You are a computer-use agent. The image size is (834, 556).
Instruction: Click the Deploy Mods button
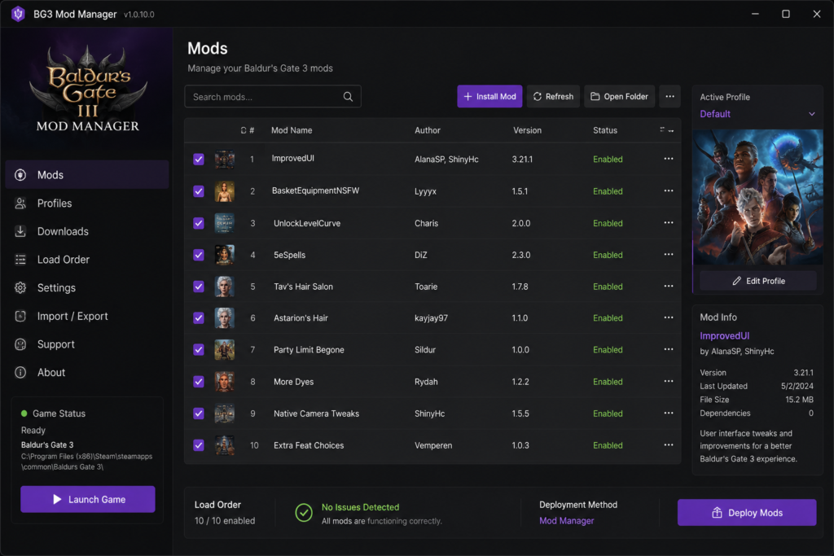[747, 512]
